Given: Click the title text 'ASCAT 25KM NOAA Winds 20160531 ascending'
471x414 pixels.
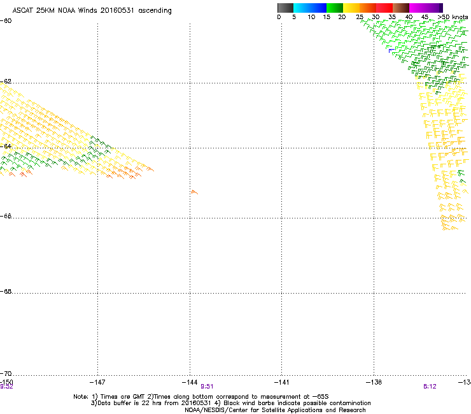Looking at the screenshot, I should click(x=92, y=11).
